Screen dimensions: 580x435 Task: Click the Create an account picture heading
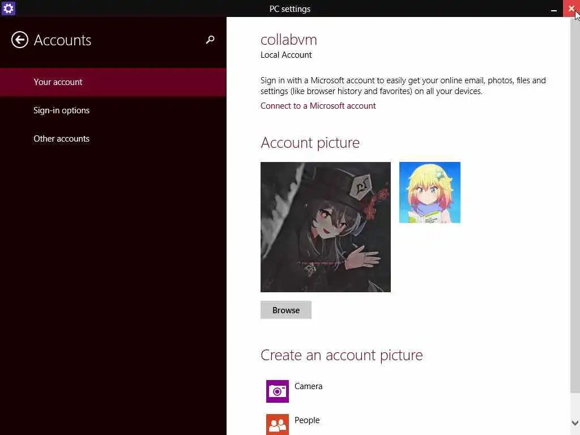pyautogui.click(x=342, y=355)
